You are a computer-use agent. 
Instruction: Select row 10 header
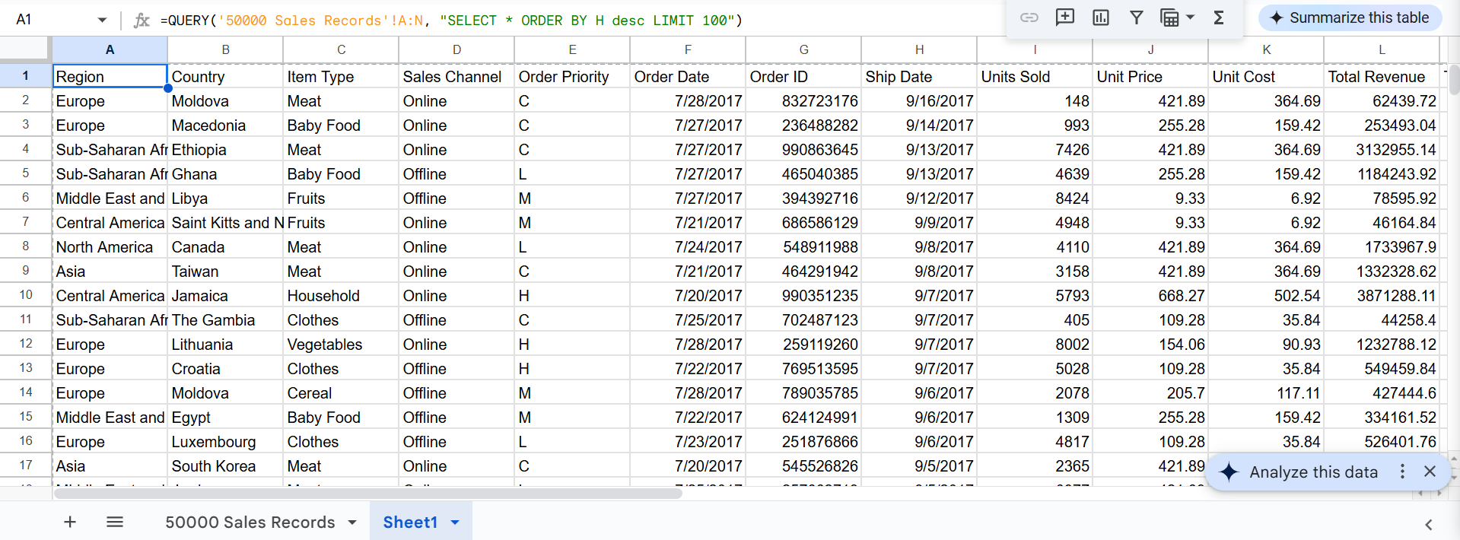26,295
